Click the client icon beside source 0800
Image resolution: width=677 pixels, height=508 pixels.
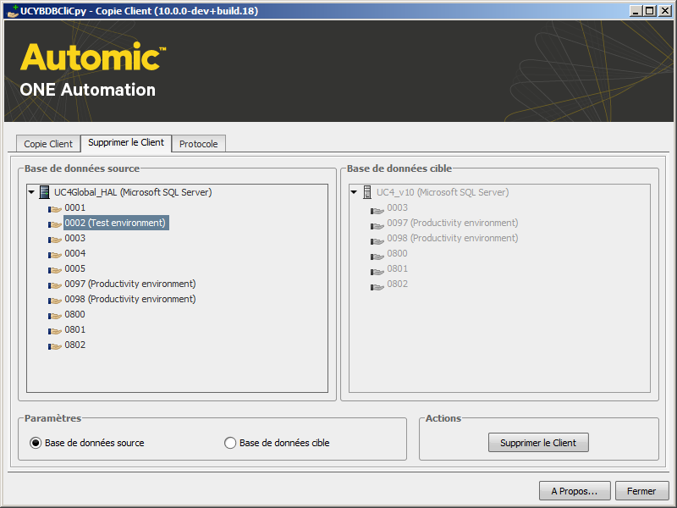point(54,316)
